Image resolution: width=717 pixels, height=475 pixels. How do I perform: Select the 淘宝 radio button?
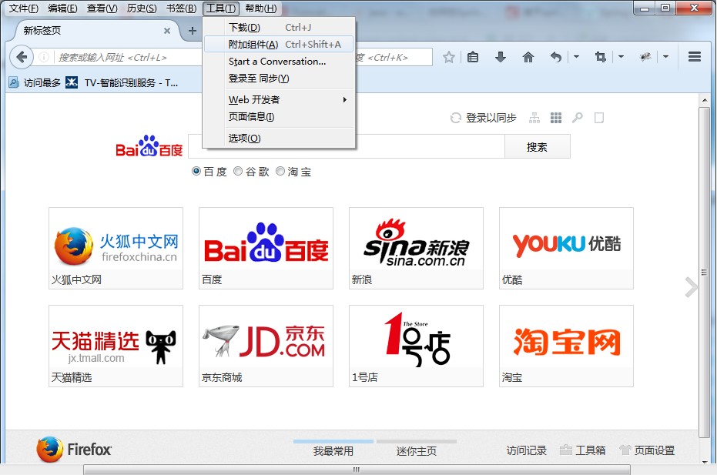[x=280, y=171]
